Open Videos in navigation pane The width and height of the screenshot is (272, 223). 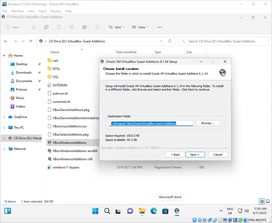point(20,106)
